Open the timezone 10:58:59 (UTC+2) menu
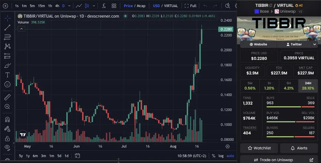This screenshot has width=321, height=163. pos(192,156)
